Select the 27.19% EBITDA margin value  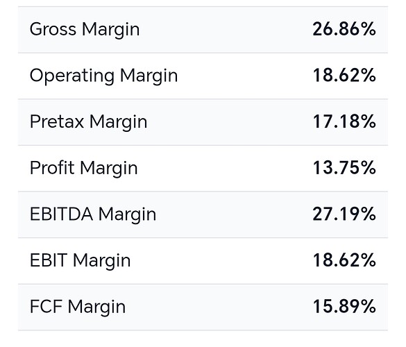click(x=344, y=214)
